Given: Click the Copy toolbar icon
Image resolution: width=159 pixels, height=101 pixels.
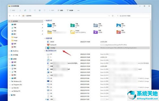Looking at the screenshot, I should 25,10.
